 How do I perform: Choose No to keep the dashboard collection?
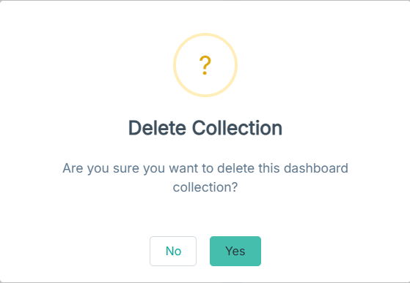[x=173, y=252]
